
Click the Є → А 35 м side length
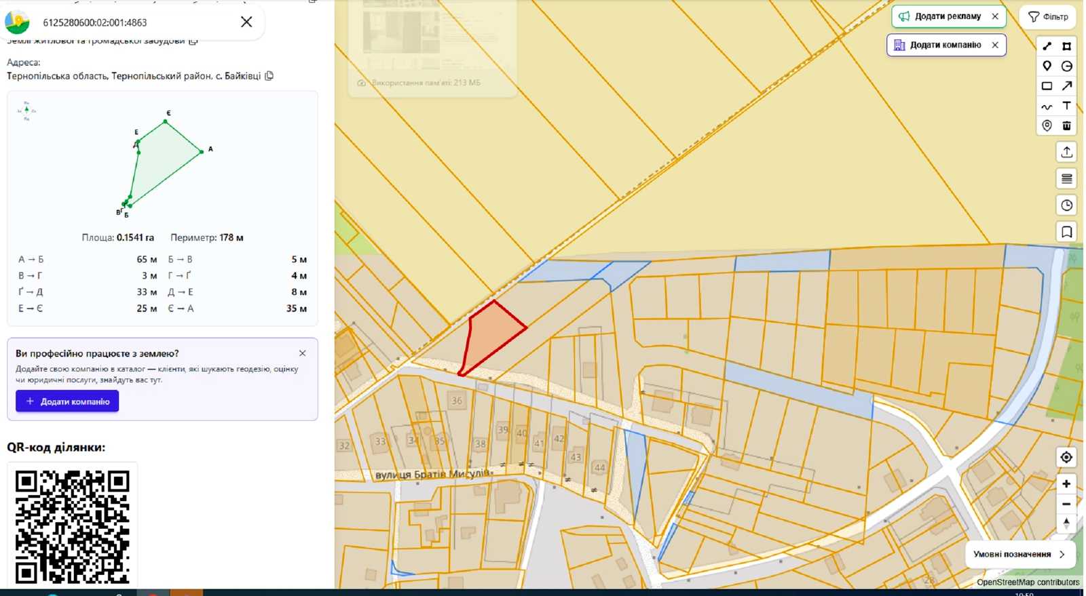(x=237, y=309)
